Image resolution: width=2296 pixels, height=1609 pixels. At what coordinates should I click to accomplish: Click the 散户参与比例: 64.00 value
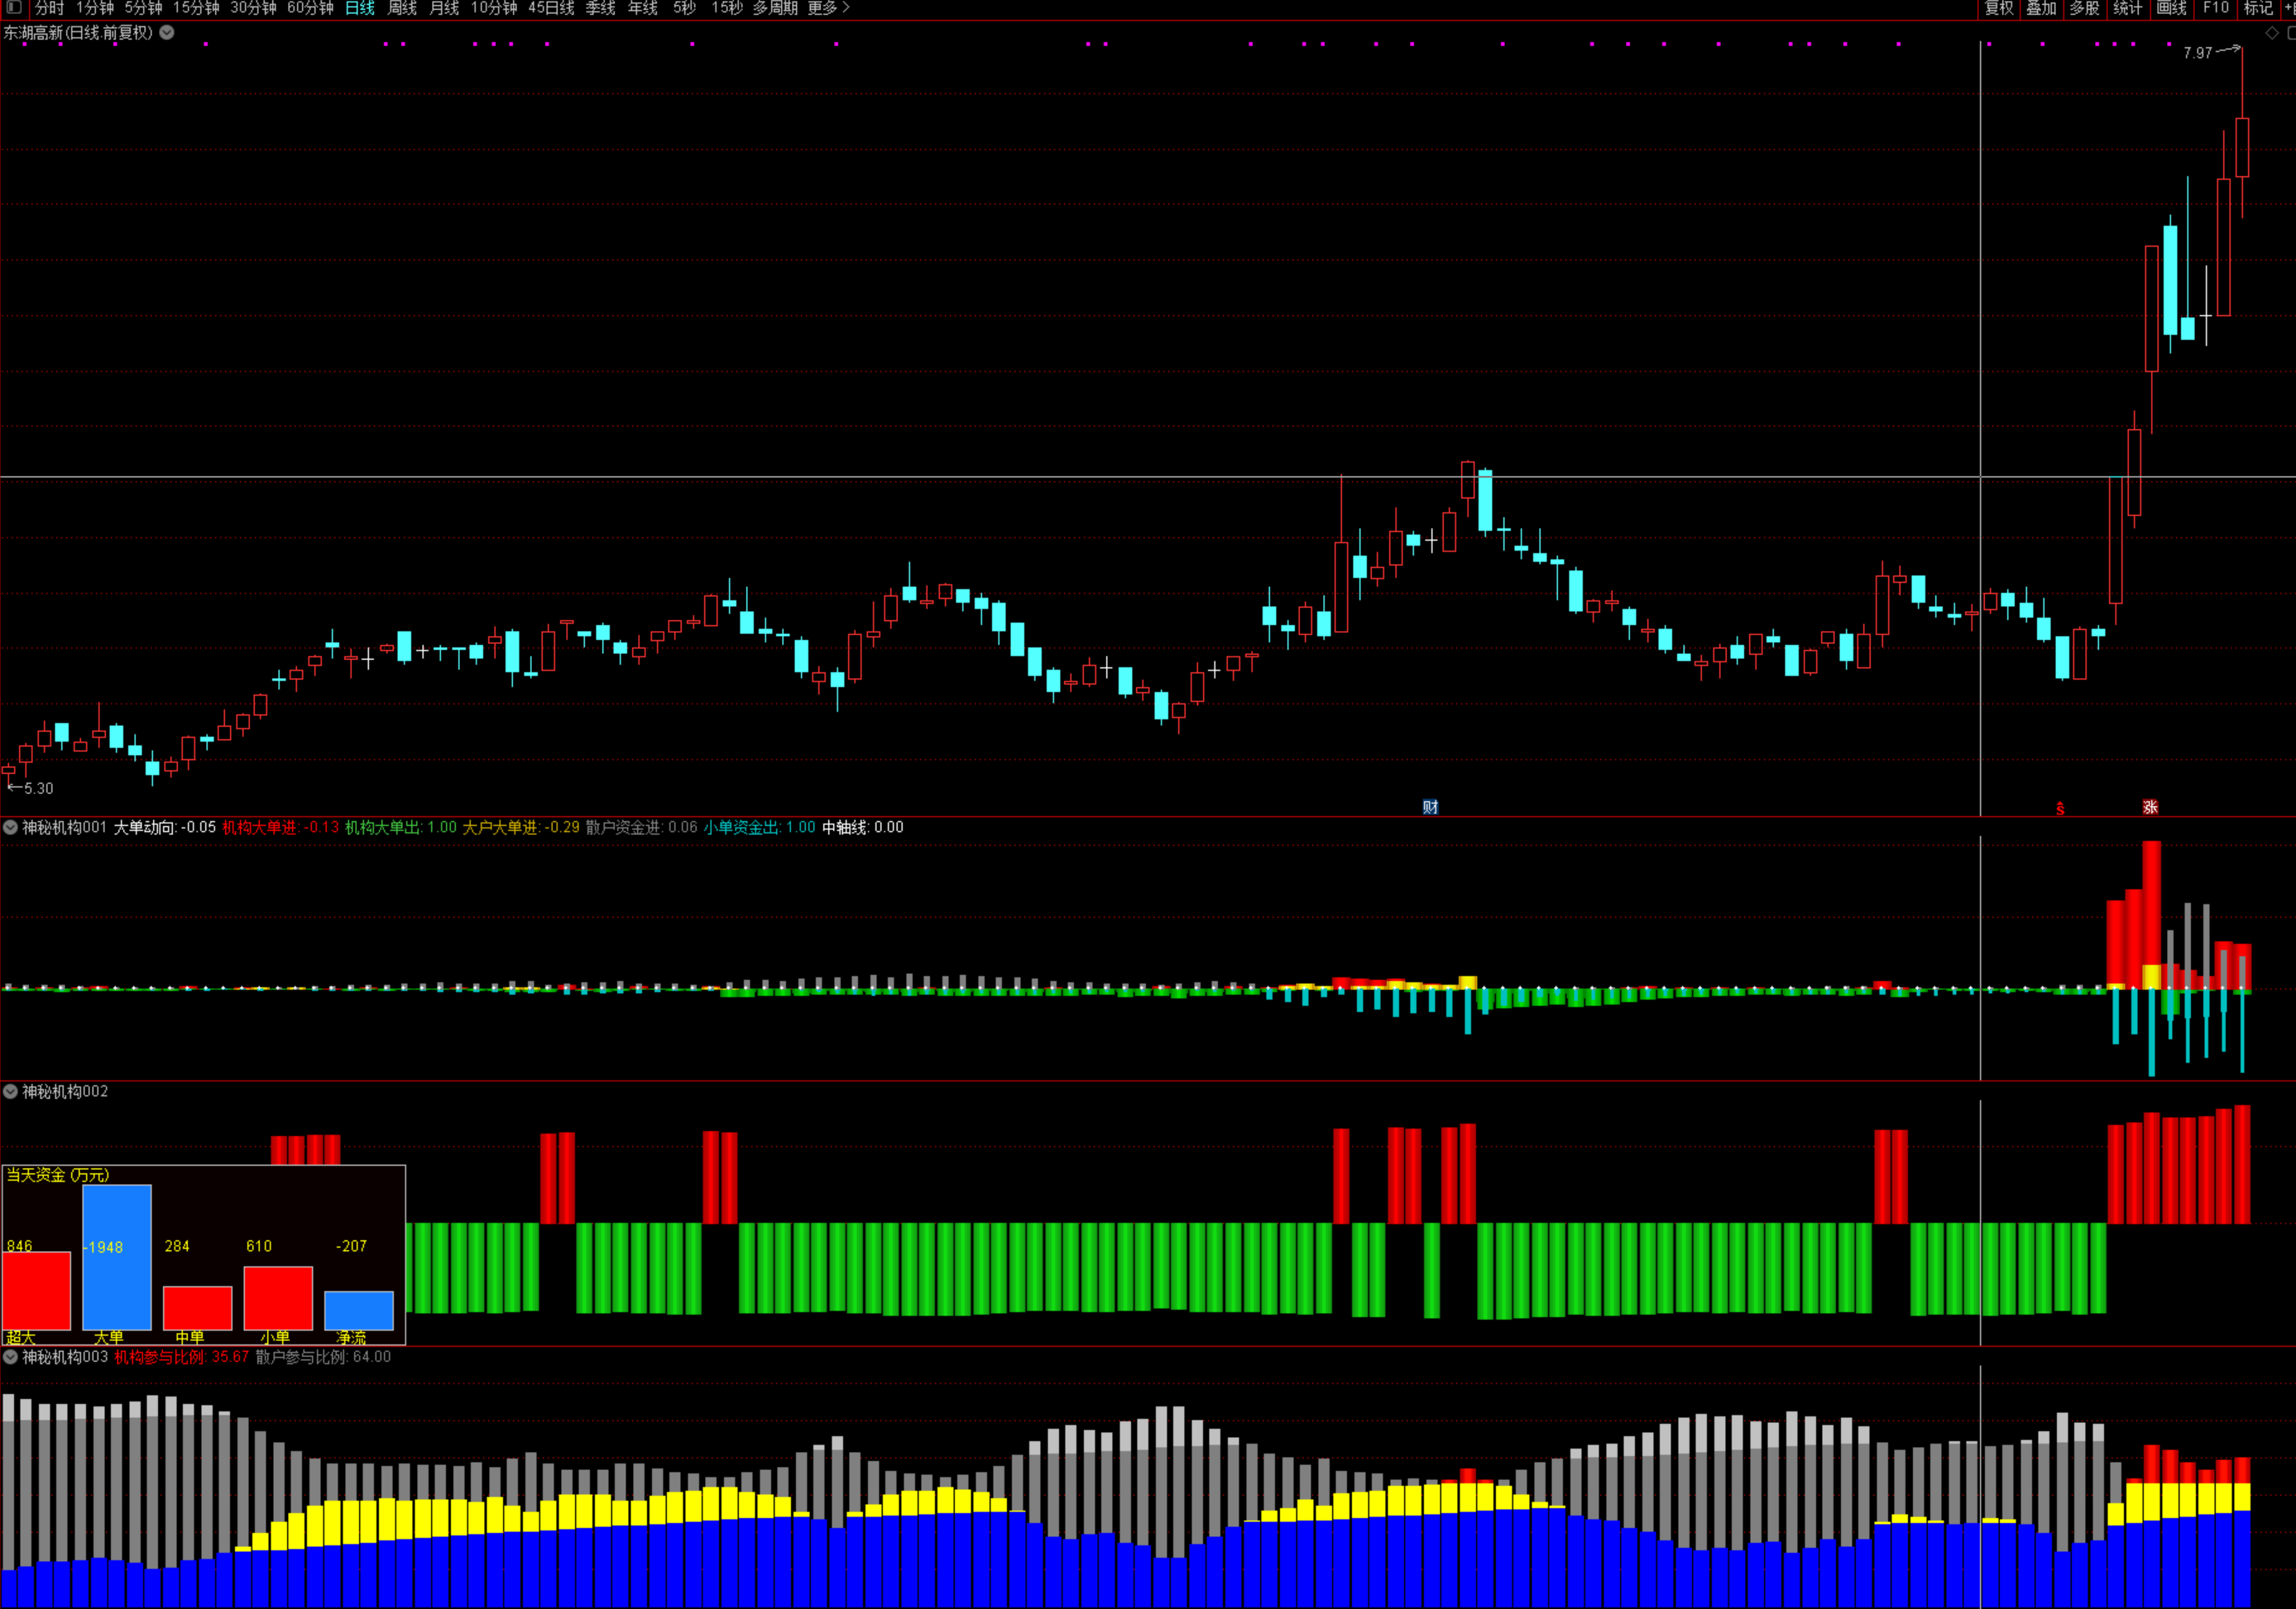323,1356
